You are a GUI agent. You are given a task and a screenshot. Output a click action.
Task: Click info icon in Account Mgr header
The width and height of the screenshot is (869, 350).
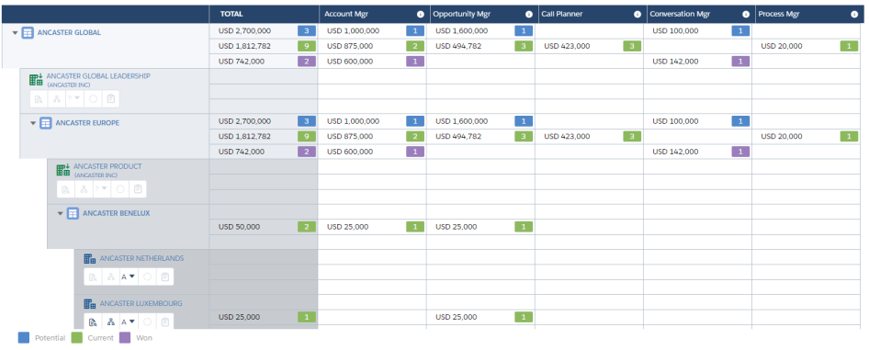[420, 15]
